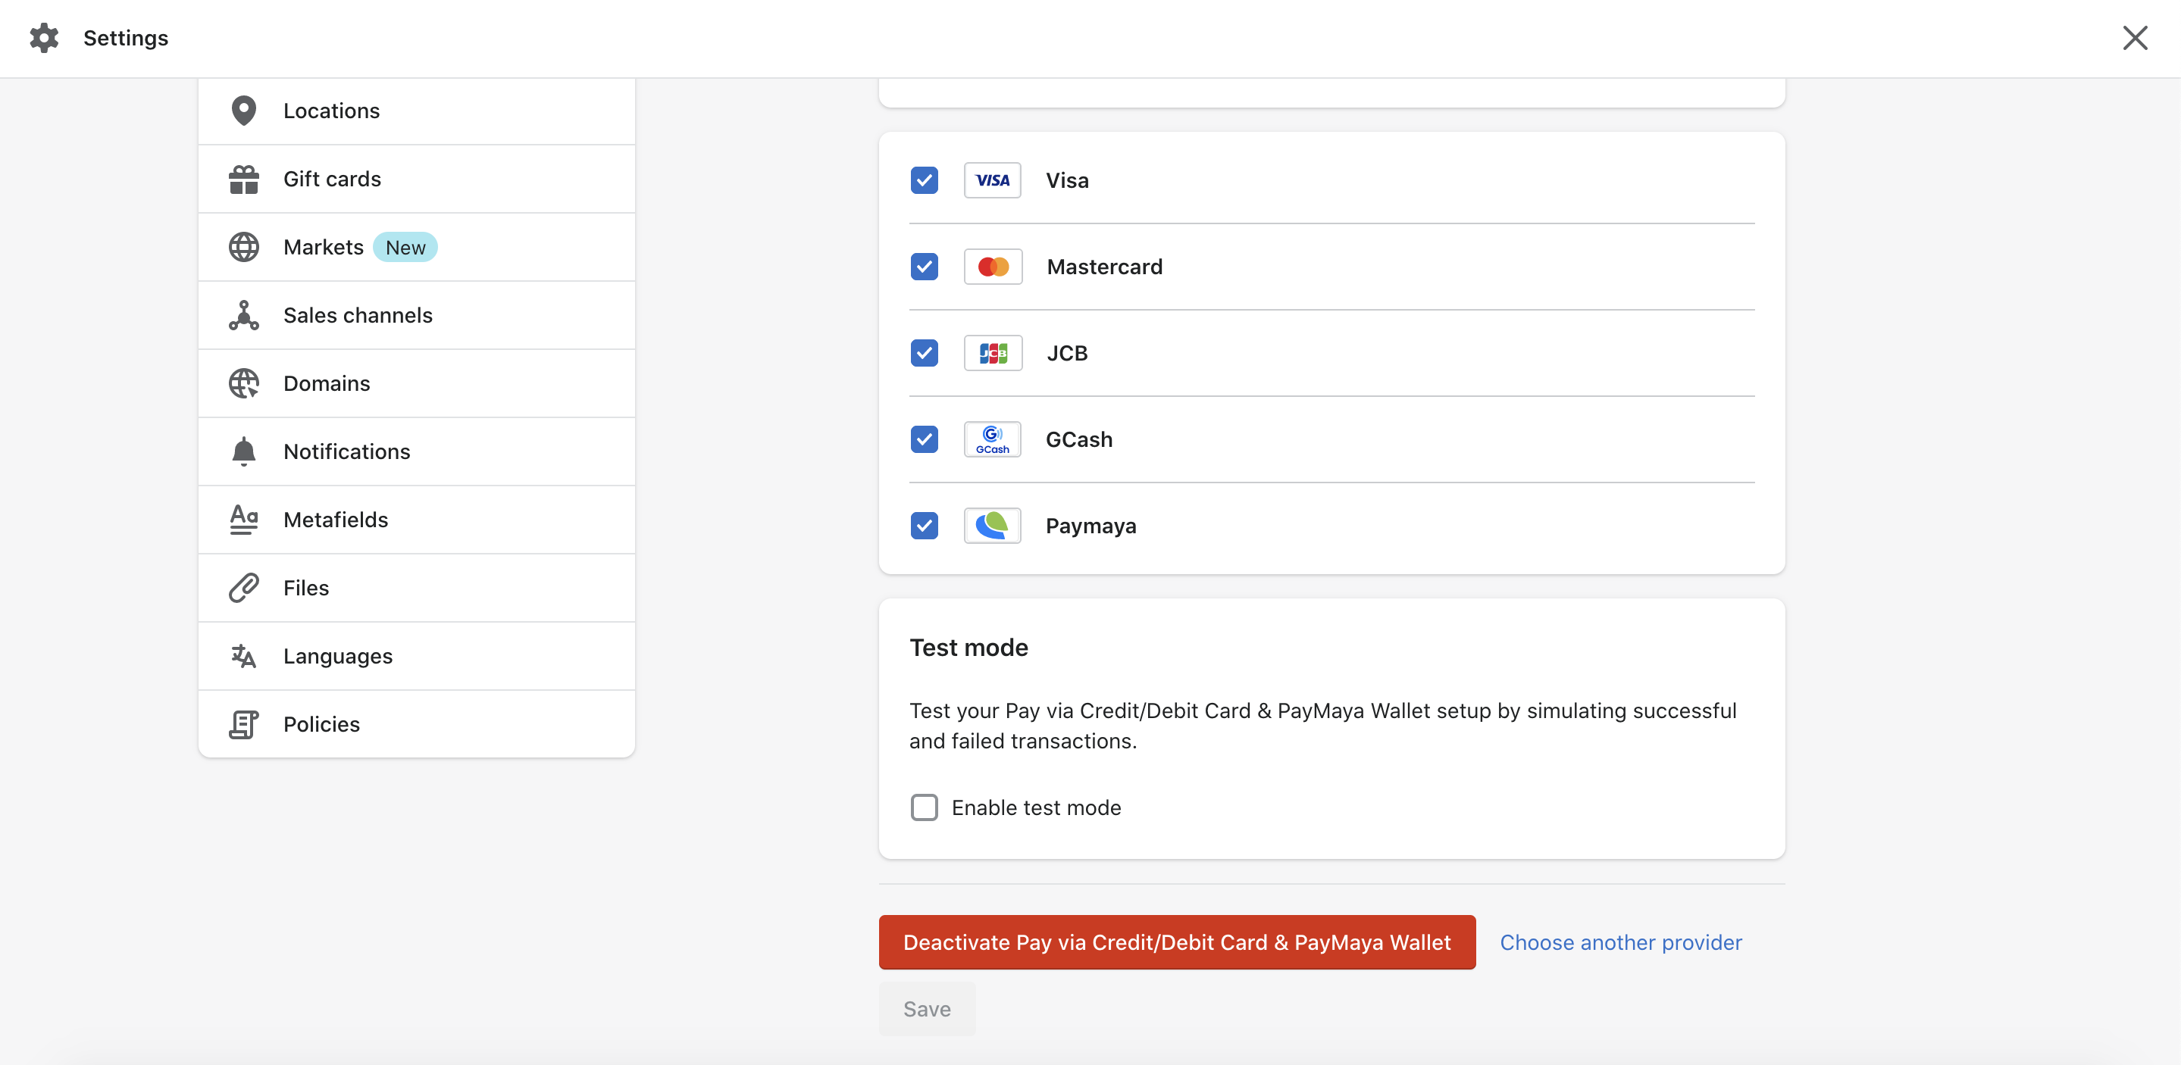2181x1065 pixels.
Task: Deactivate Pay via Credit/Debit Card & PayMaya
Action: pyautogui.click(x=1176, y=942)
